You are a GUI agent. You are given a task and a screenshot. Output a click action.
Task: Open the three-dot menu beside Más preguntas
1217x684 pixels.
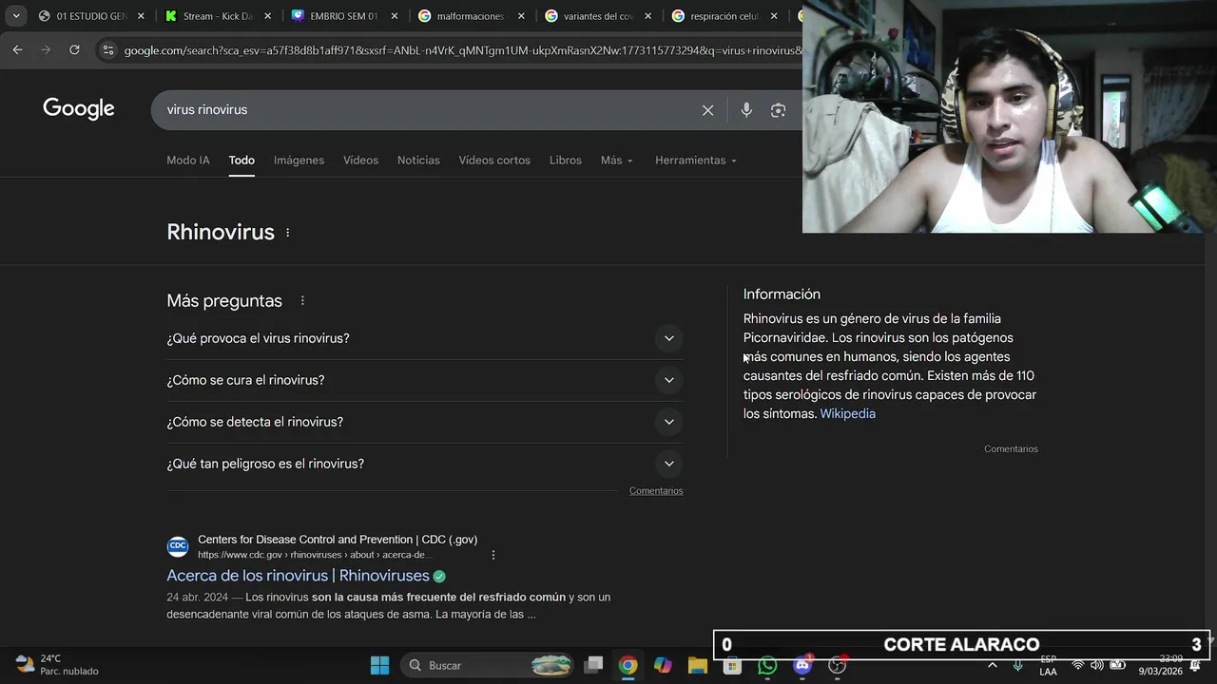[302, 301]
